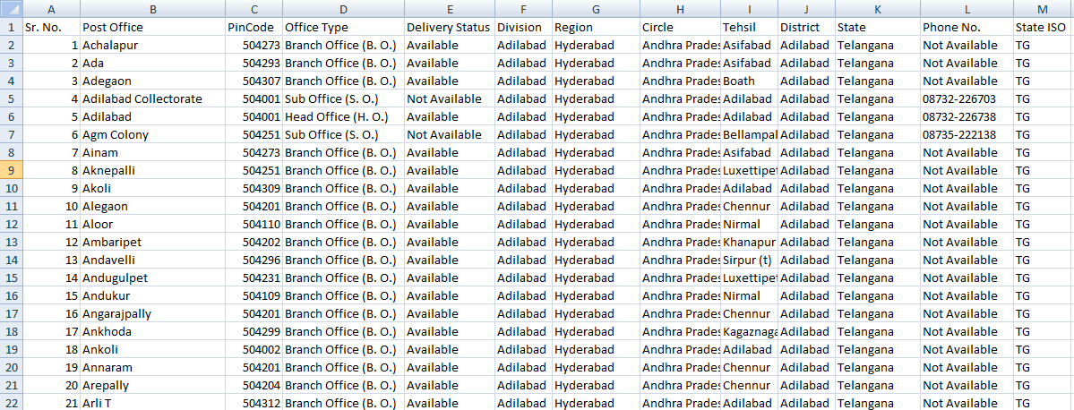Click the Delivery Status header cell
This screenshot has width=1074, height=410.
[x=448, y=27]
